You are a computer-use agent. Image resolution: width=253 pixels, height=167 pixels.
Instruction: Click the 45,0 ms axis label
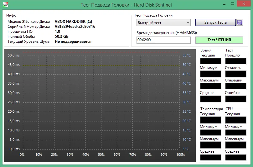[x=14, y=65]
